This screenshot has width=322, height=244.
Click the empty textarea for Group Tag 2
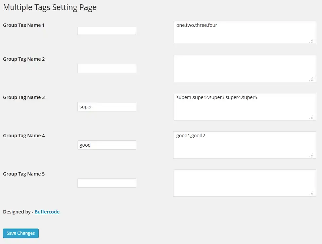(x=244, y=68)
